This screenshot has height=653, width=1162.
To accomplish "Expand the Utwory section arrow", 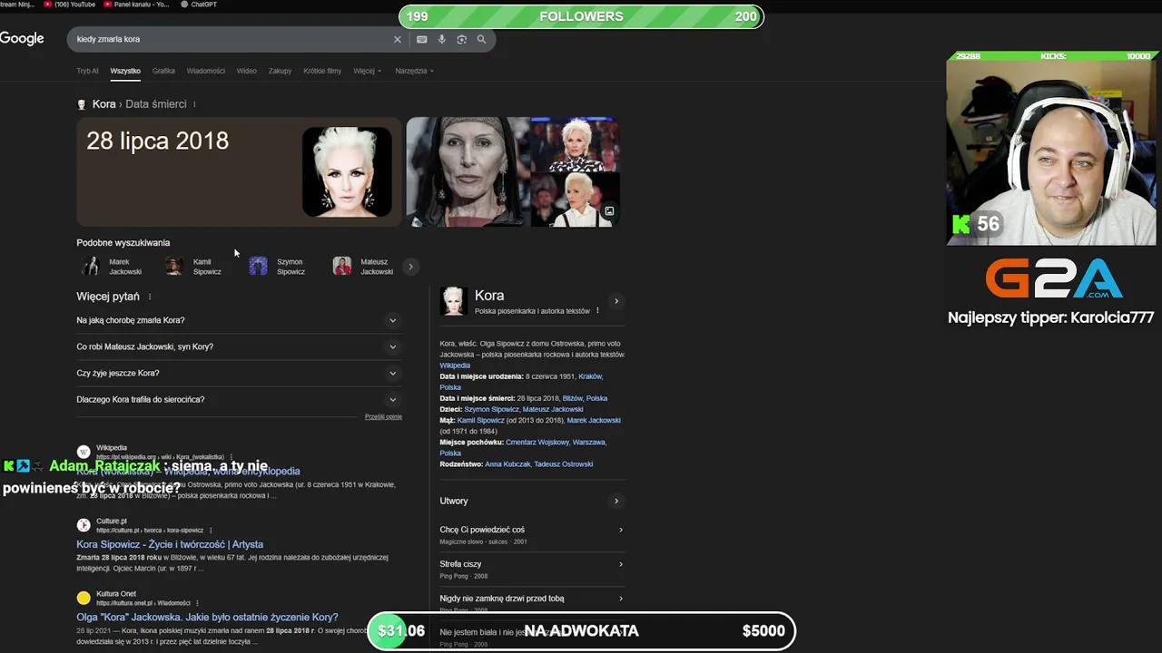I will click(616, 501).
